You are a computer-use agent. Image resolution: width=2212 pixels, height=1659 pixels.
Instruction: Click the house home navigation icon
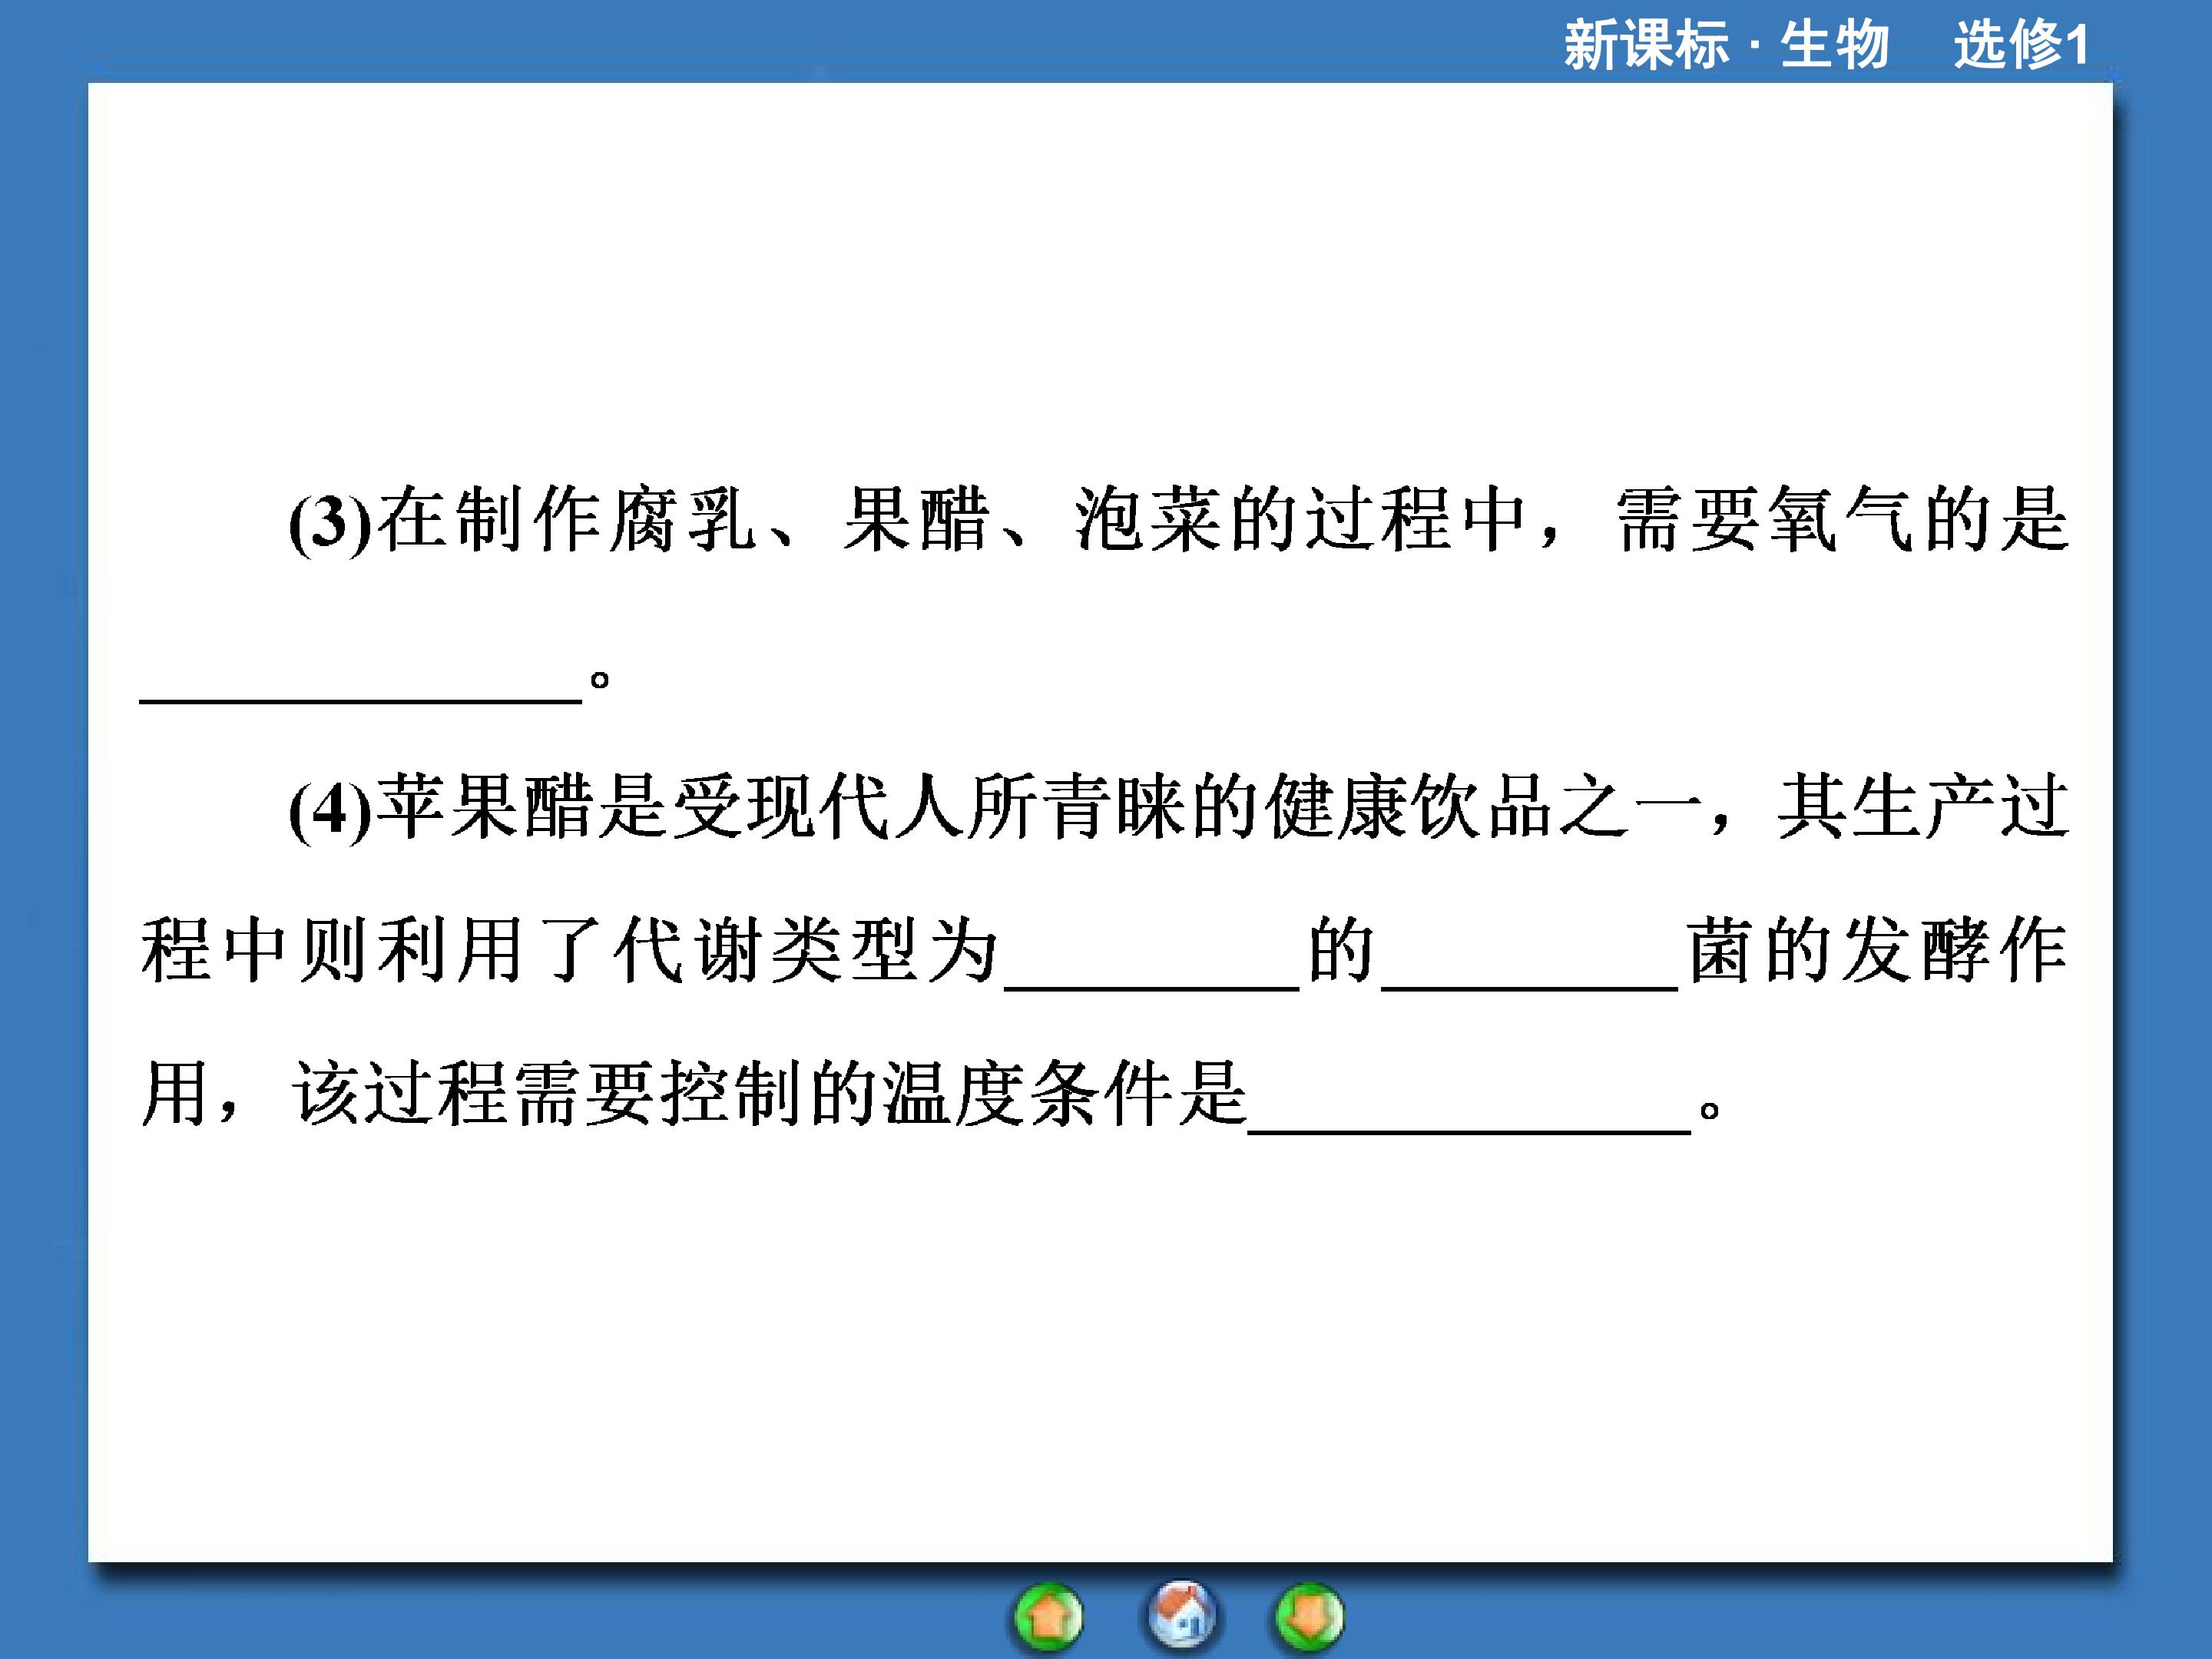click(x=1182, y=1614)
